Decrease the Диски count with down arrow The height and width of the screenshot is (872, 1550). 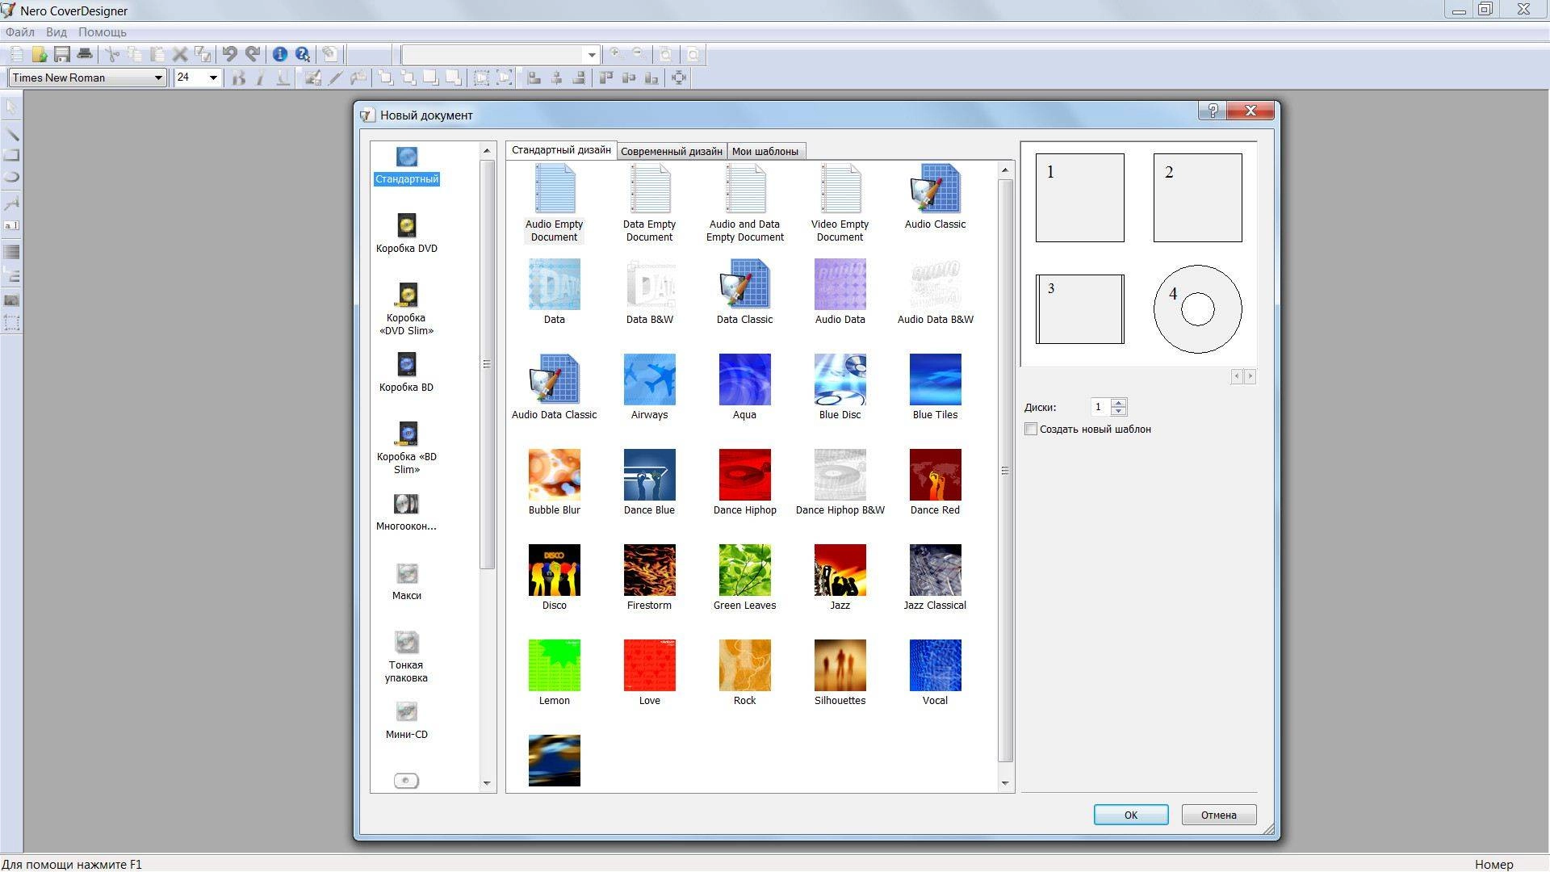point(1118,411)
